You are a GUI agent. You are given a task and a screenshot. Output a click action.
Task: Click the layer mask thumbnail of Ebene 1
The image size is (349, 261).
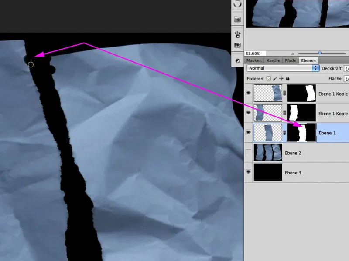(x=302, y=133)
